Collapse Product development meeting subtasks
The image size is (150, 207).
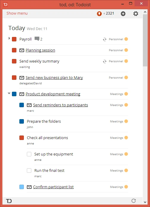(9, 93)
